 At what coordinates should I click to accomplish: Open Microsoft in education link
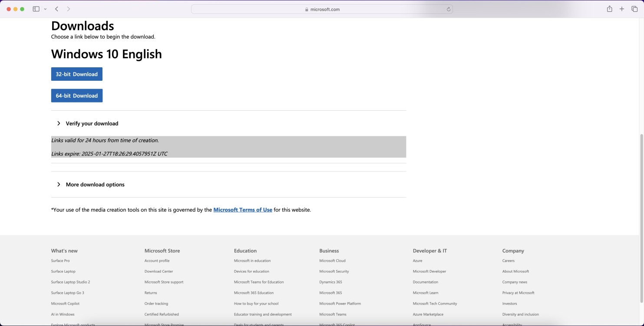point(252,261)
